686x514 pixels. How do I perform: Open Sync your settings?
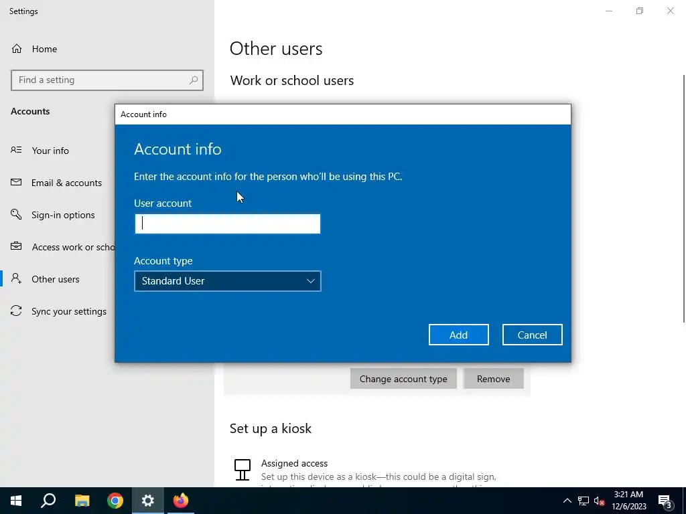tap(69, 311)
